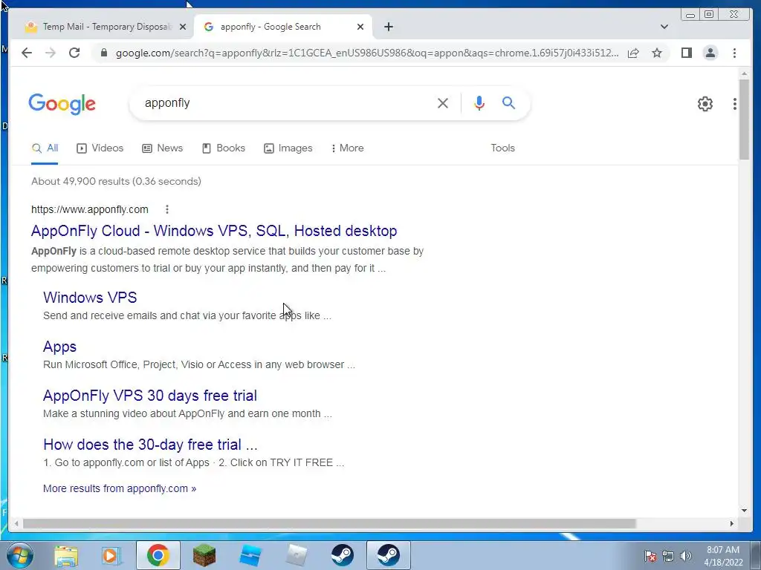Screen dimensions: 761x570
Task: Reload the page with the refresh icon
Action: click(74, 53)
